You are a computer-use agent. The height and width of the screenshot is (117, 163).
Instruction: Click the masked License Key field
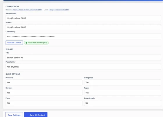pyautogui.click(x=83, y=36)
